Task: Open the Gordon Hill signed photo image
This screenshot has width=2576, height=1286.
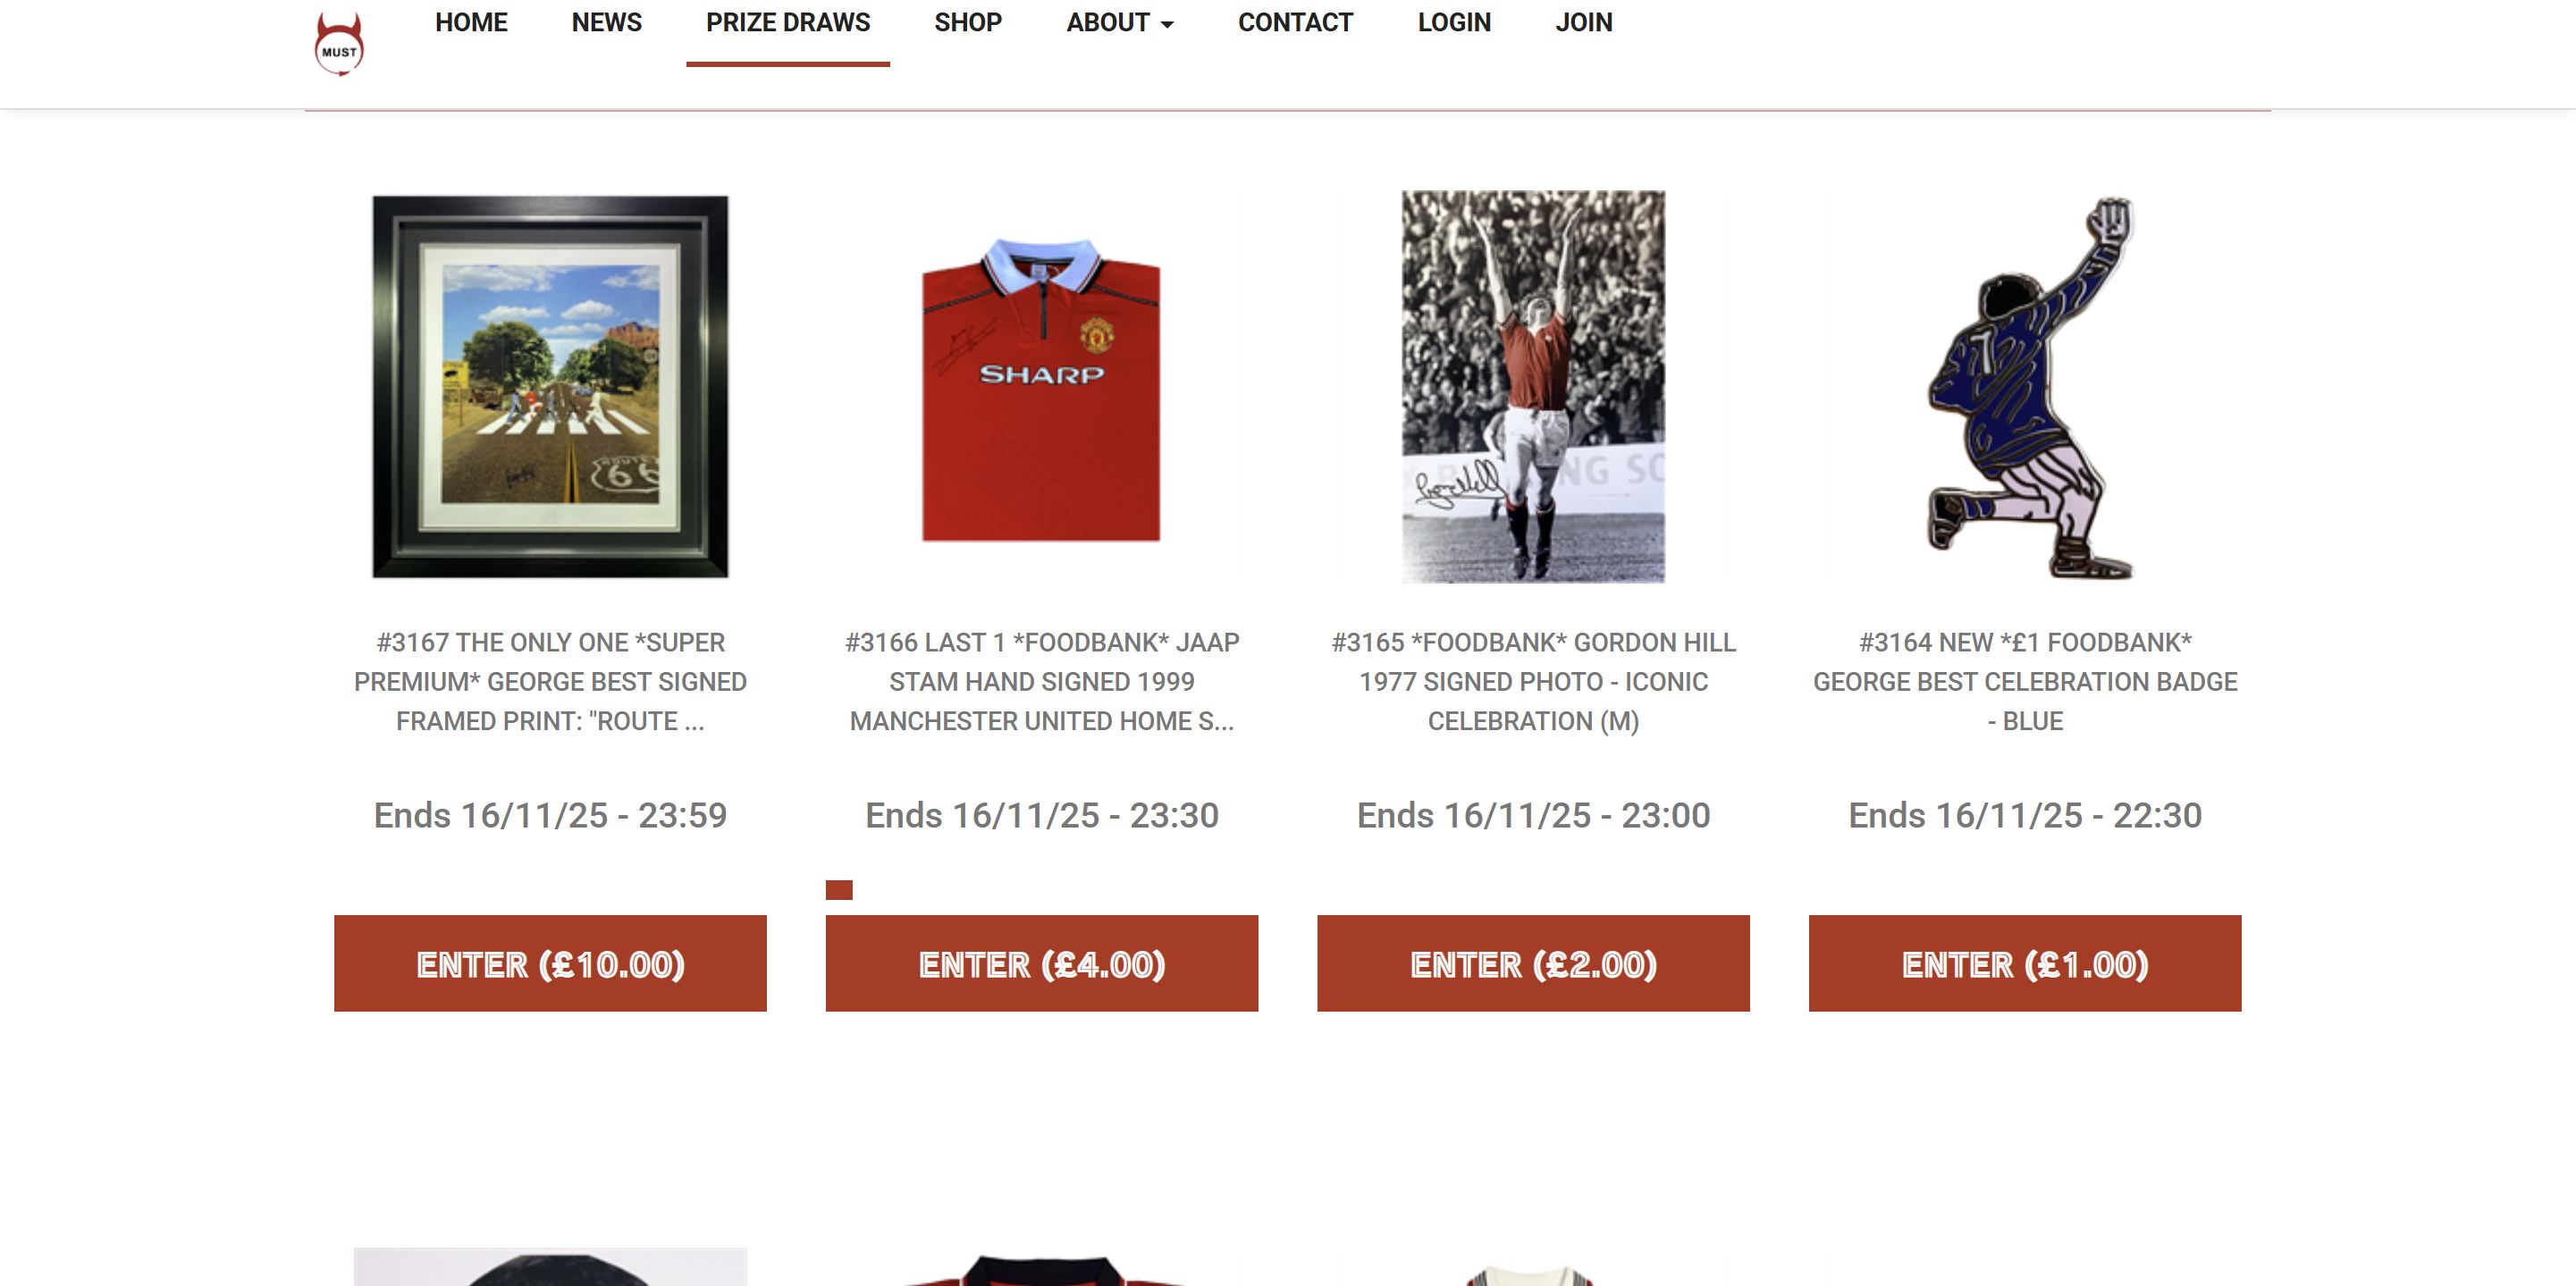Action: click(x=1533, y=387)
